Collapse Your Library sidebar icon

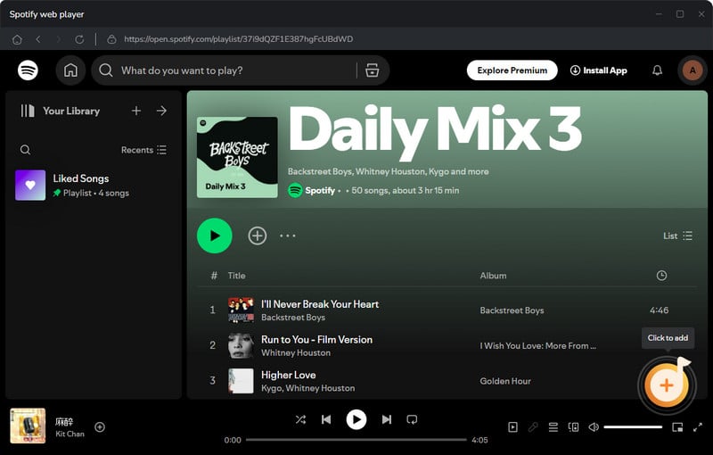click(28, 111)
